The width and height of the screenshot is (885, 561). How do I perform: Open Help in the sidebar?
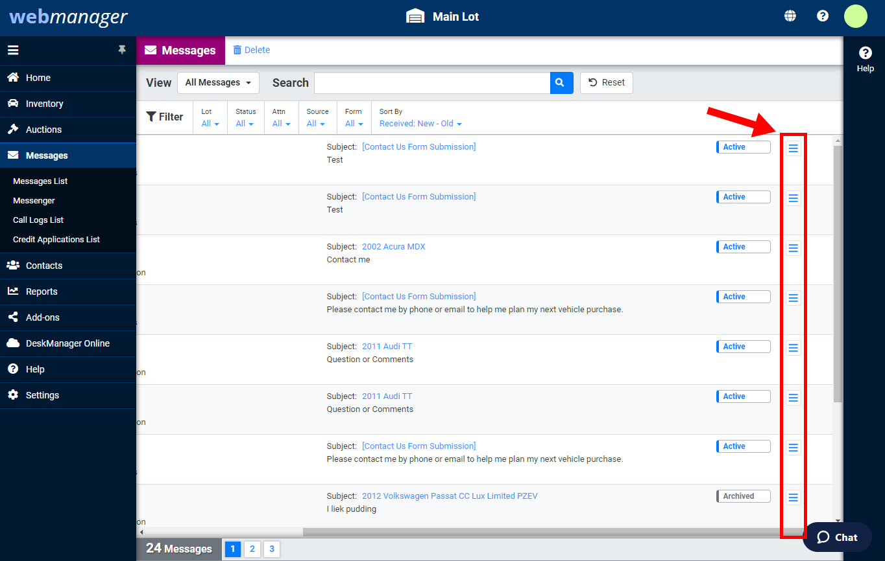coord(68,369)
